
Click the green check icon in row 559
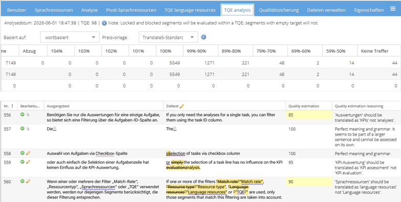tap(23, 162)
